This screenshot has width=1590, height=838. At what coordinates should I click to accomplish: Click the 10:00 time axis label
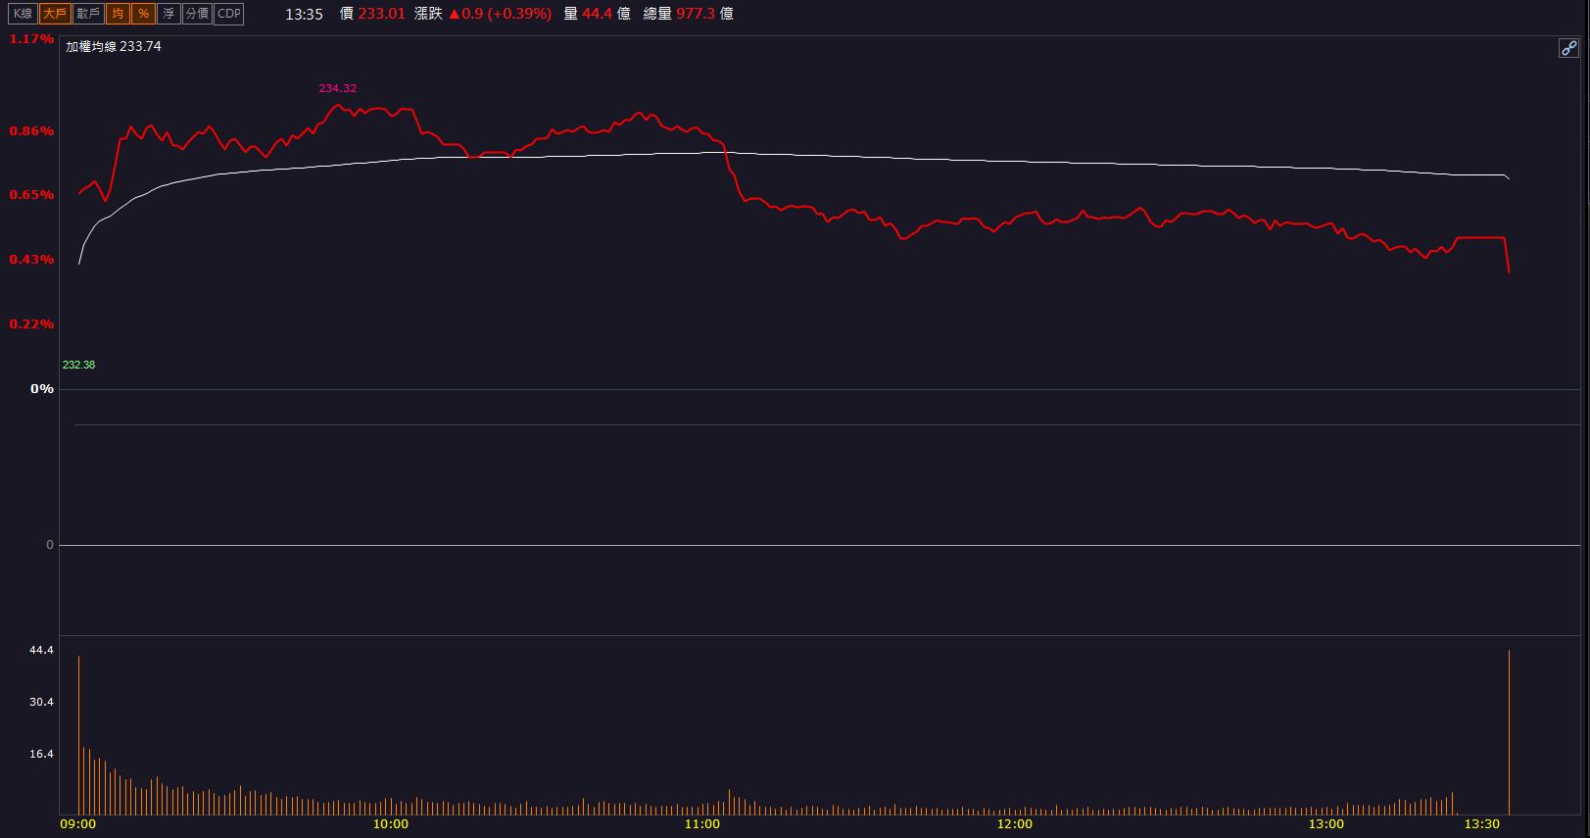tap(390, 824)
